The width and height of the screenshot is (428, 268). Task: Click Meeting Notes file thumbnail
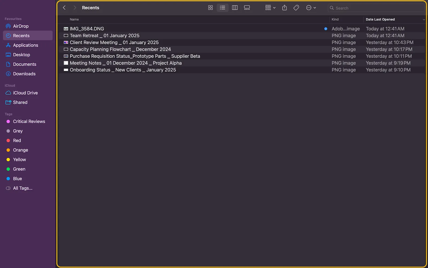click(x=66, y=63)
